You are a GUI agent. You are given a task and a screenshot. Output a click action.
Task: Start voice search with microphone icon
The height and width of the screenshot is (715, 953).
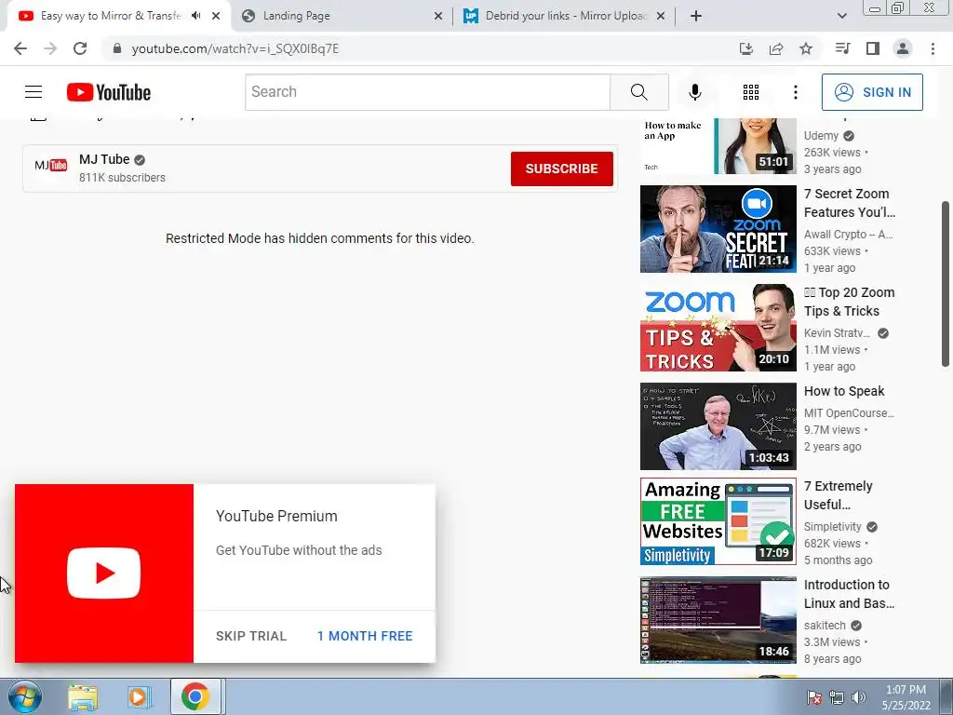pos(694,92)
